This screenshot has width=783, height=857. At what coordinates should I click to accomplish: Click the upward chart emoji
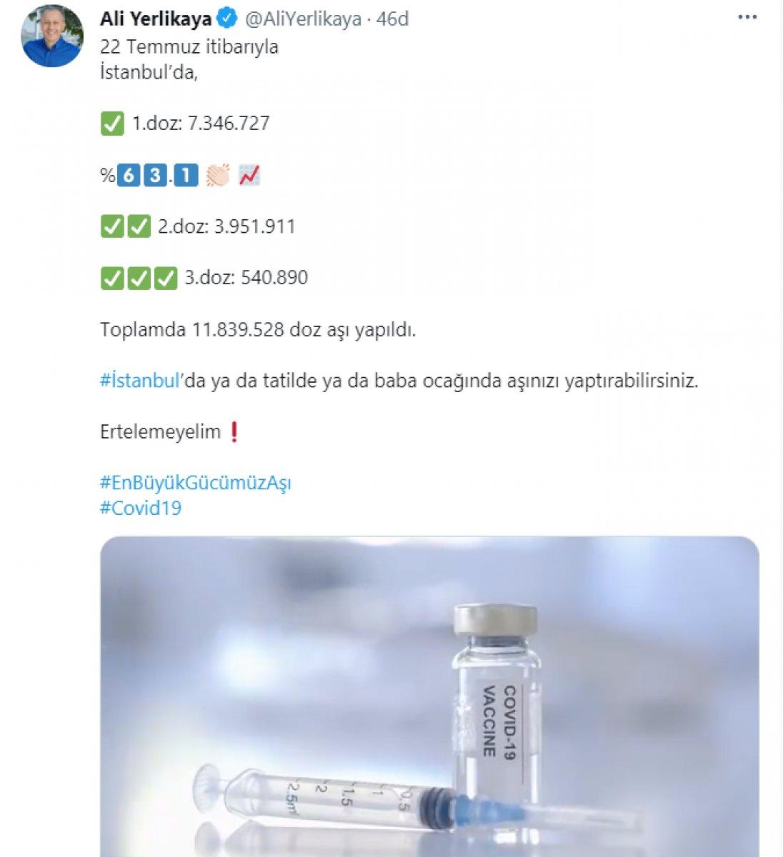tap(249, 175)
